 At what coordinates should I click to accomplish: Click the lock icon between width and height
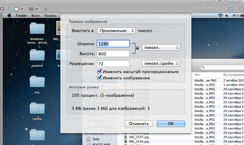137,48
